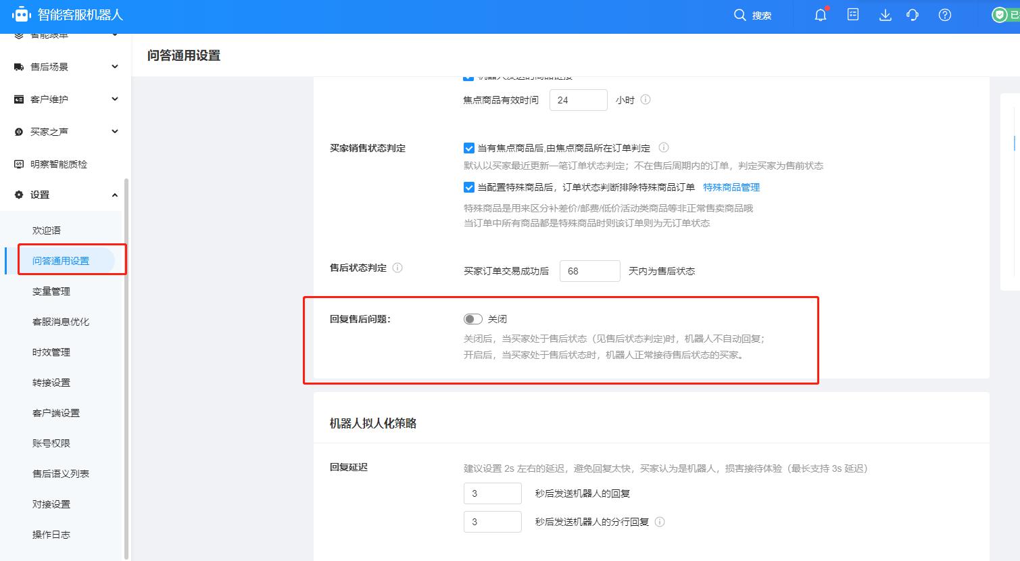Viewport: 1020px width, 561px height.
Task: Click info icon after 分行回复
Action: [660, 522]
